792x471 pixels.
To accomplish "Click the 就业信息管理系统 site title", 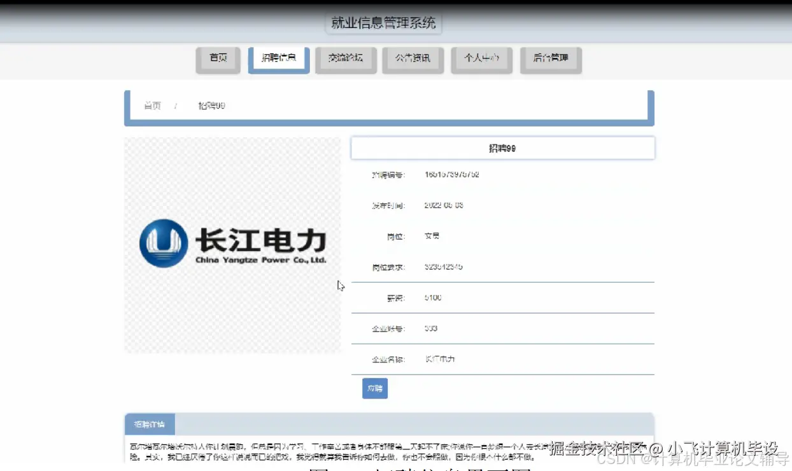I will (383, 24).
